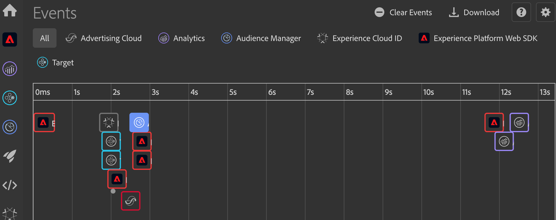This screenshot has width=556, height=220.
Task: Select the Advertising Cloud event on timeline
Action: pos(131,201)
